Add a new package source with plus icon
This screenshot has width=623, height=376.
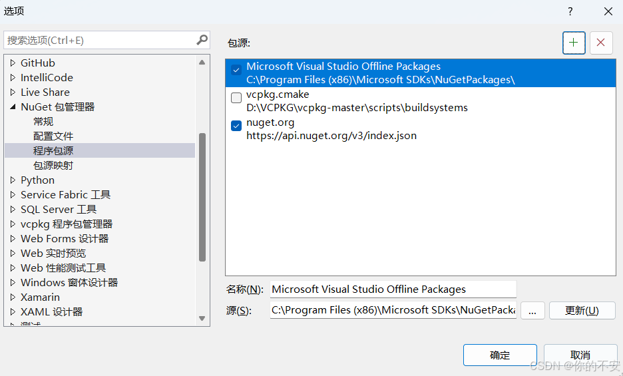[574, 43]
